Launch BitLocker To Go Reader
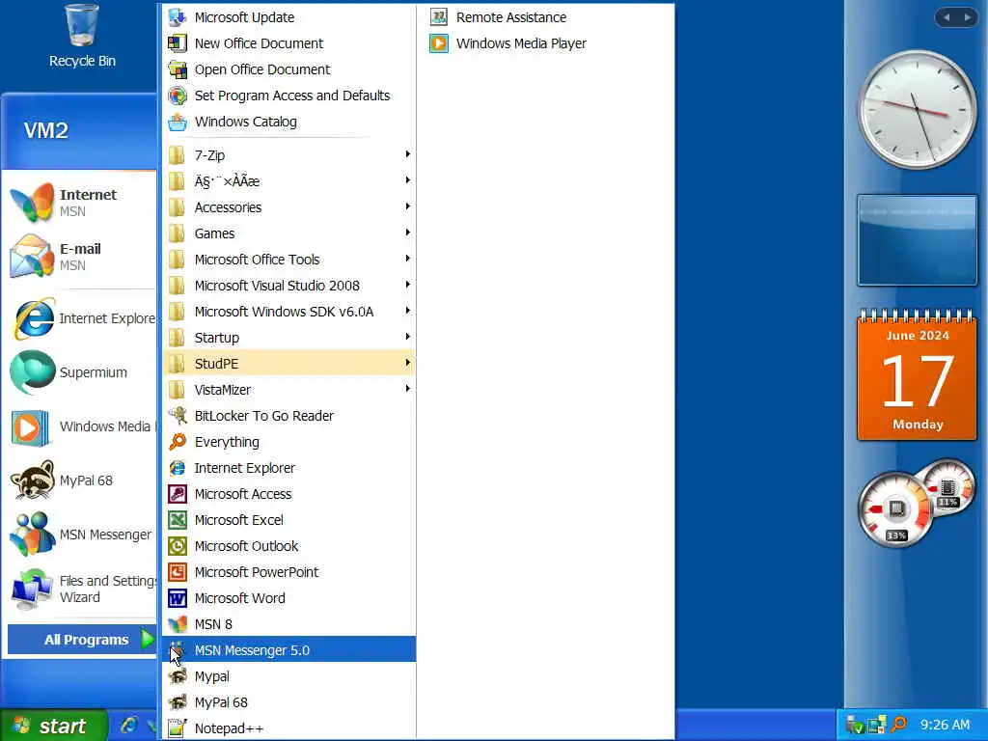Viewport: 988px width, 741px height. pyautogui.click(x=289, y=416)
